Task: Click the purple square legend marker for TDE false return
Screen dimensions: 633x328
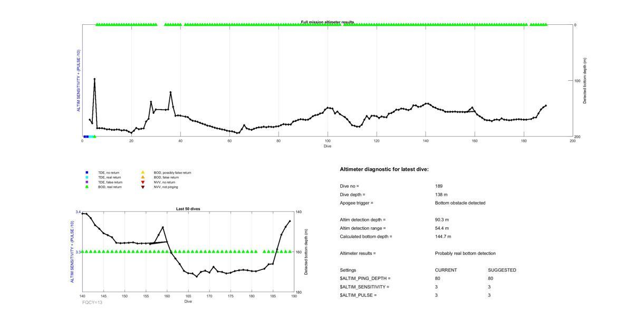Action: (x=87, y=182)
